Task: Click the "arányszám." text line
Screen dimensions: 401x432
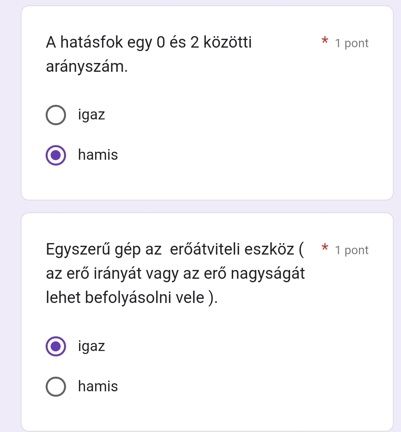Action: 87,67
